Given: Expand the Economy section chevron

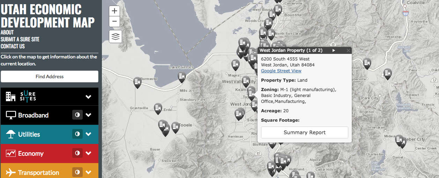Looking at the screenshot, I should [x=89, y=153].
